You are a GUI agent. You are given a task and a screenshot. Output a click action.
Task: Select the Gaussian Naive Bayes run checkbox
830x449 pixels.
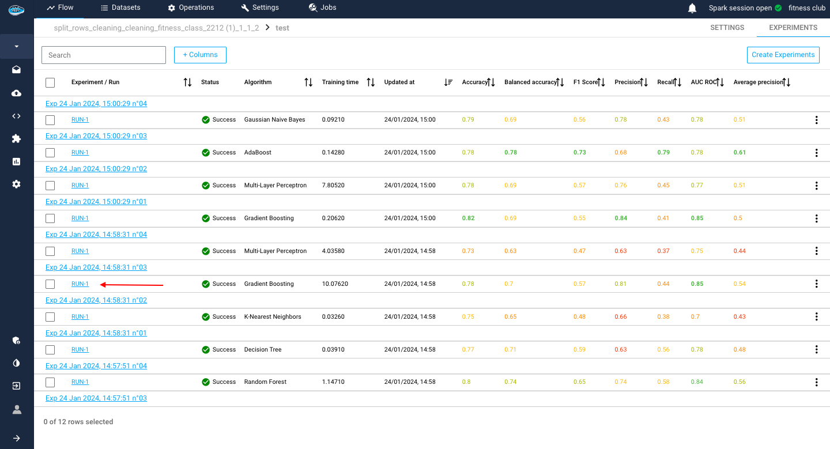tap(50, 120)
